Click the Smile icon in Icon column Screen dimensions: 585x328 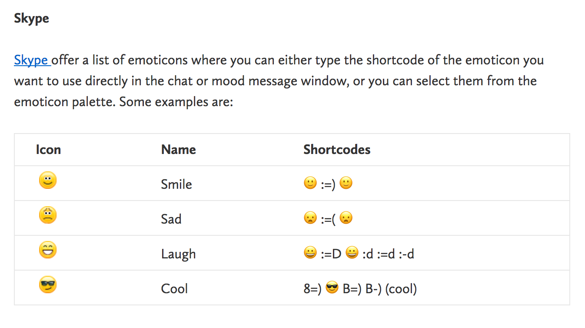(x=48, y=180)
